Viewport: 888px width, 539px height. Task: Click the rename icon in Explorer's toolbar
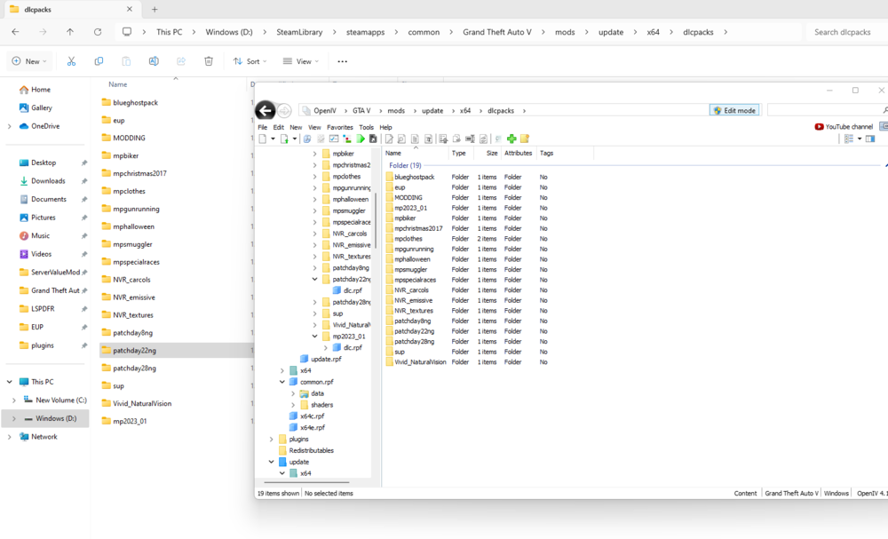[x=153, y=60]
